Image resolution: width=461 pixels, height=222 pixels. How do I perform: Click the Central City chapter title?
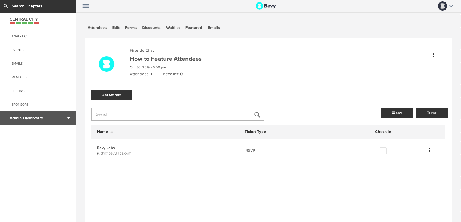pyautogui.click(x=24, y=19)
